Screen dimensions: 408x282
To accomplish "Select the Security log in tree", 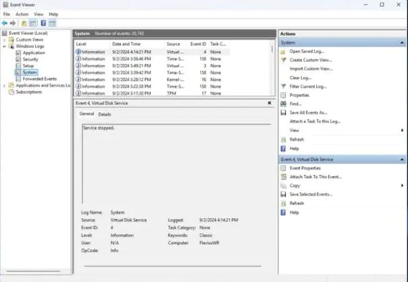I will point(30,59).
